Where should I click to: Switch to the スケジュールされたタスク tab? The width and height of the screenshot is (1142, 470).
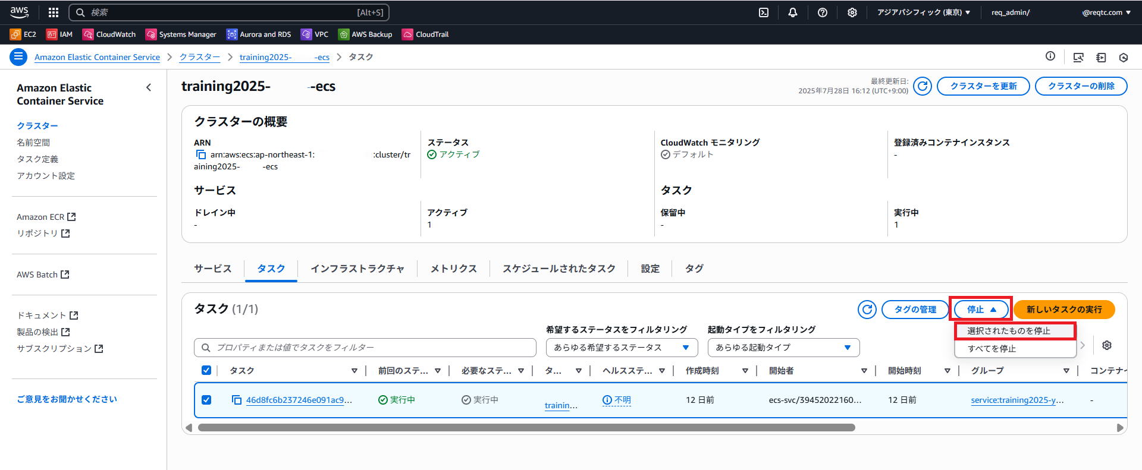point(559,269)
